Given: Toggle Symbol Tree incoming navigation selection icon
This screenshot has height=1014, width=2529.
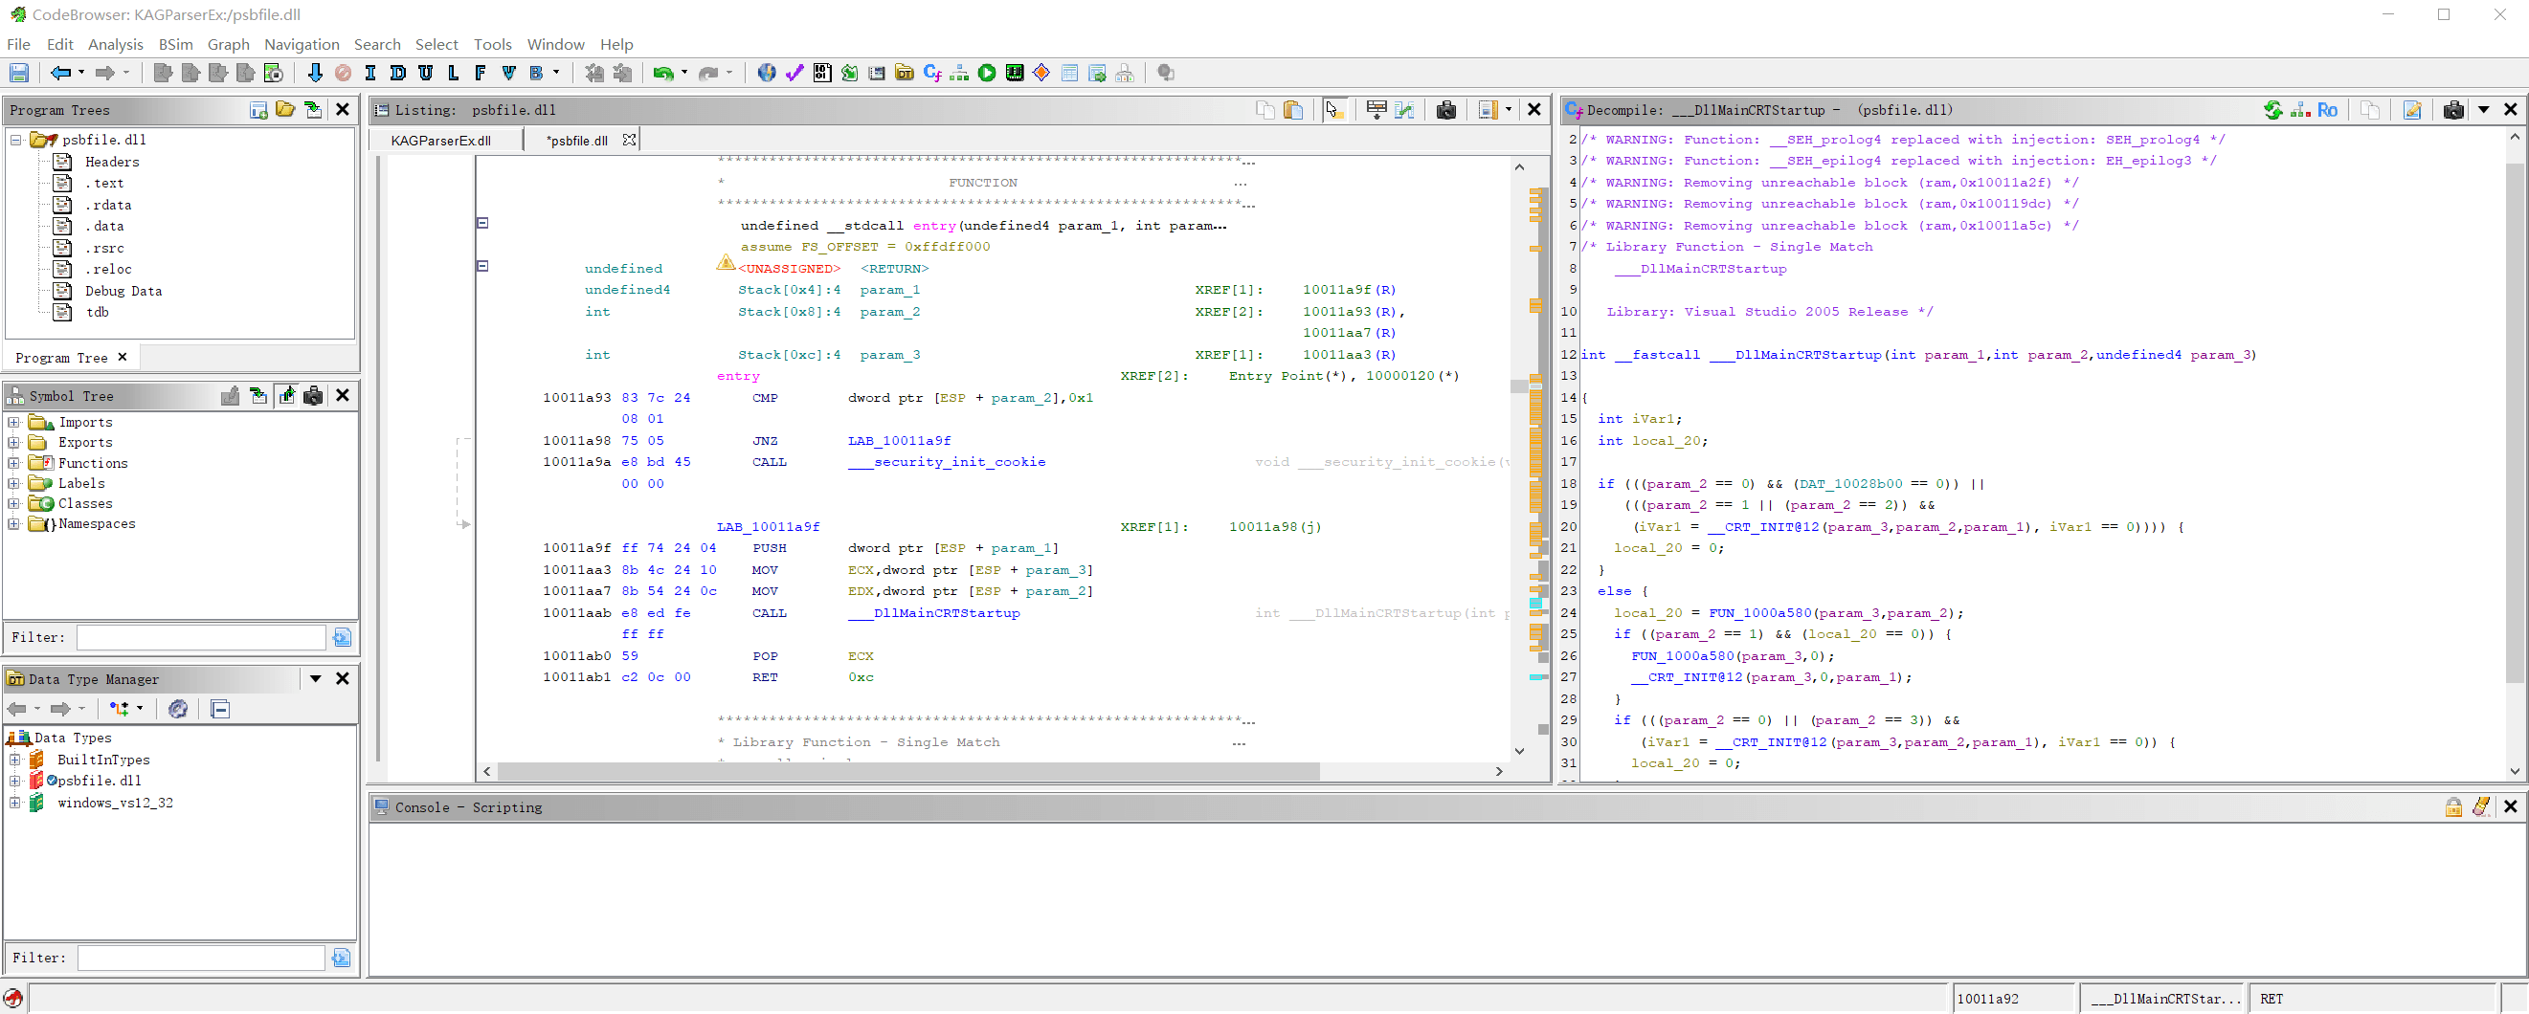Looking at the screenshot, I should tap(258, 395).
